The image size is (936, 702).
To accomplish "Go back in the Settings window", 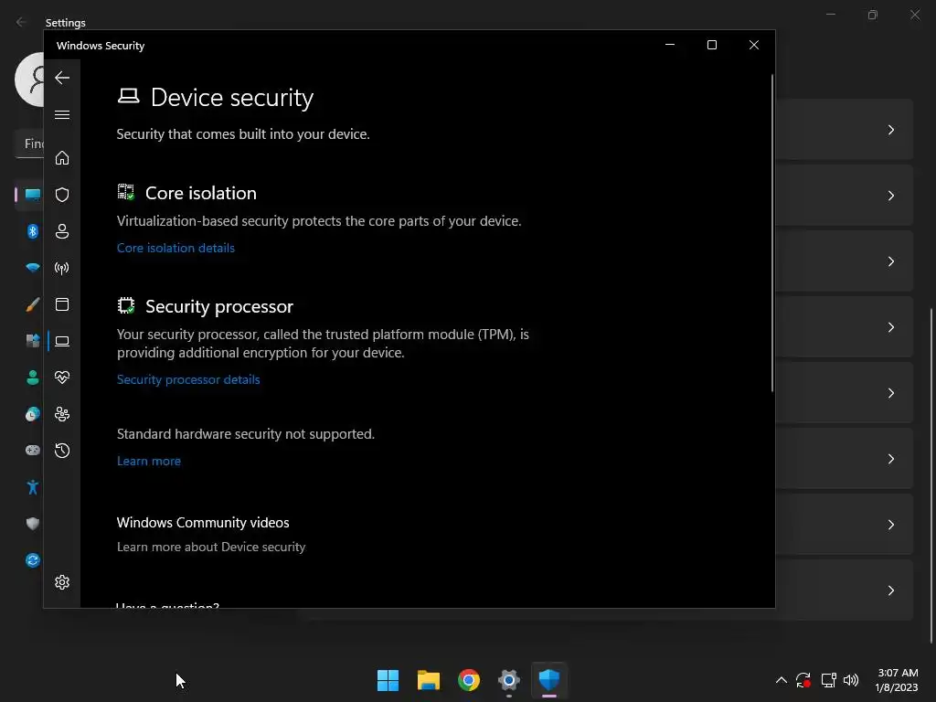I will [21, 22].
